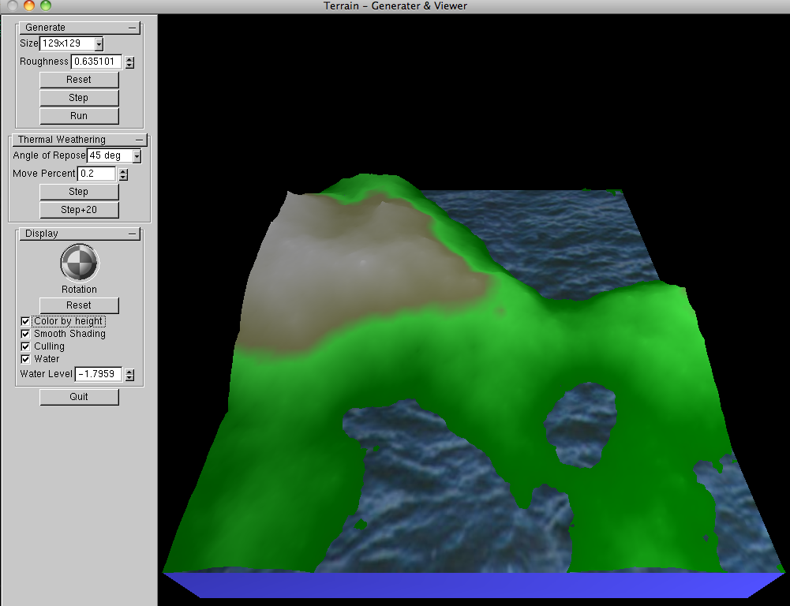This screenshot has width=790, height=606.
Task: Click the Roughness value field
Action: [95, 62]
